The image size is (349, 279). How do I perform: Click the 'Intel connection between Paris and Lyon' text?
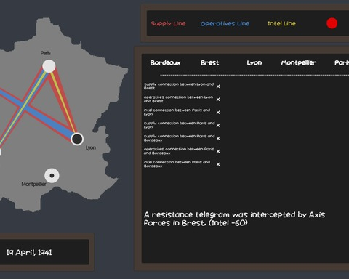pyautogui.click(x=177, y=112)
